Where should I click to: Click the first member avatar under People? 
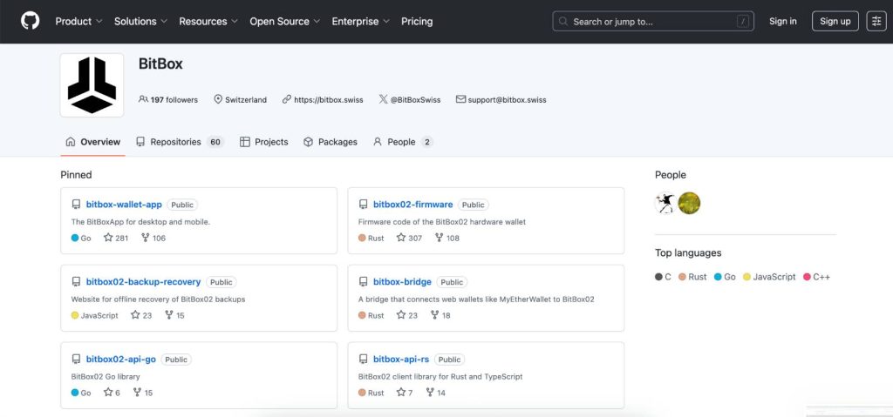[665, 203]
